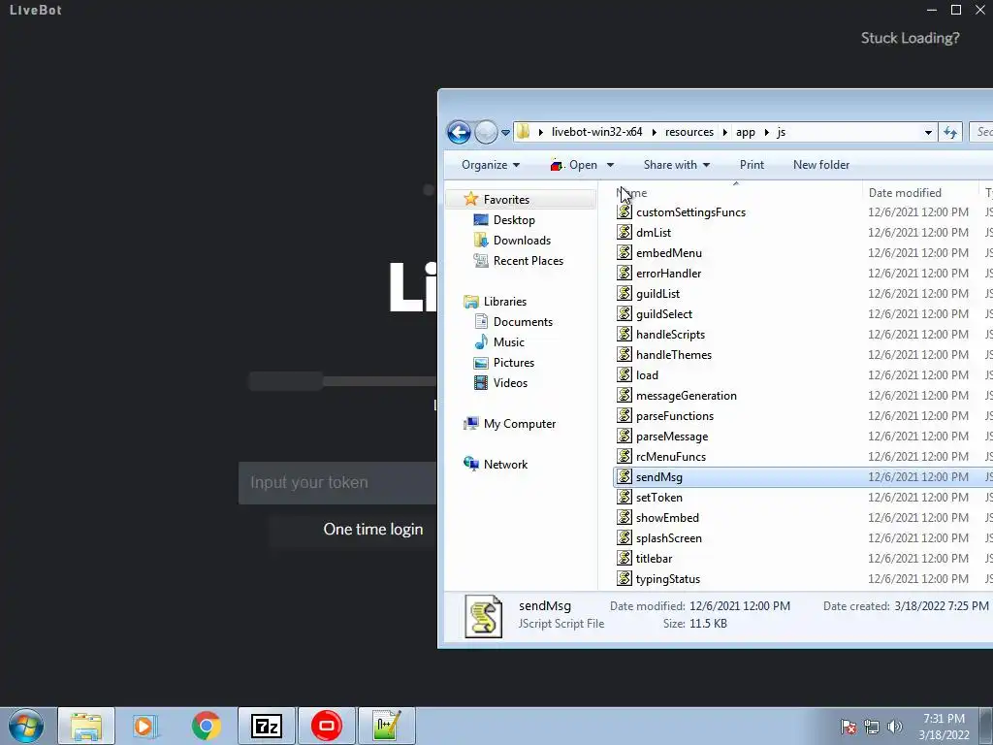Expand the address bar history dropdown
Screen dimensions: 993x745
click(928, 132)
